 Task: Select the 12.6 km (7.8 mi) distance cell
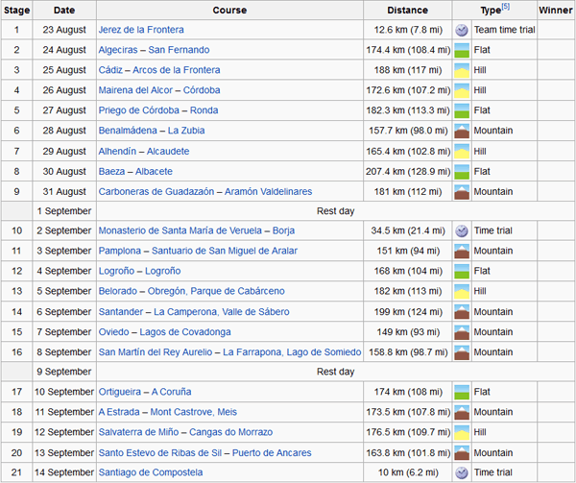click(408, 30)
